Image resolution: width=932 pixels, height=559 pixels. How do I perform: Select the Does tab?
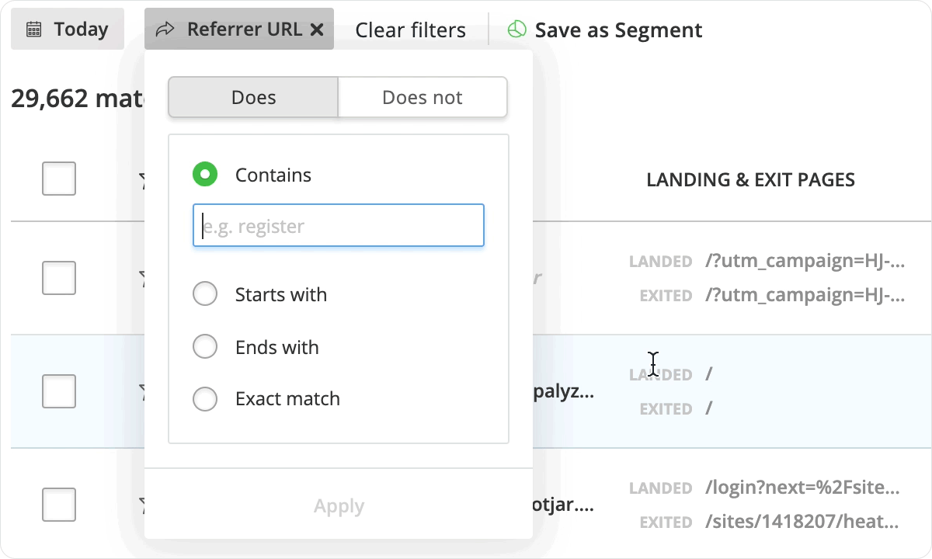(253, 97)
